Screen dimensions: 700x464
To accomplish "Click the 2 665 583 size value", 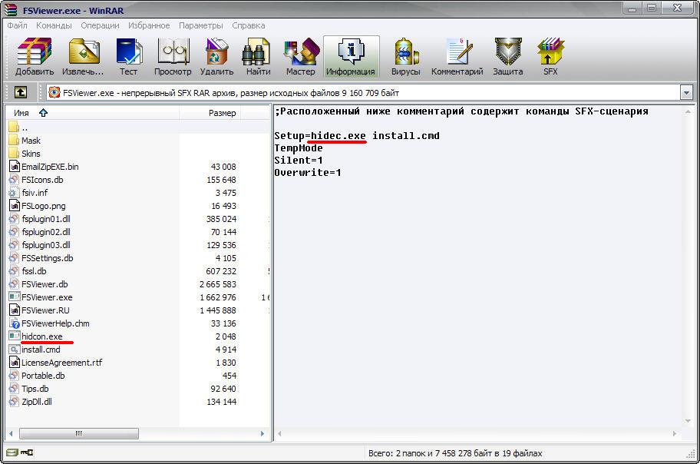I will coord(218,284).
